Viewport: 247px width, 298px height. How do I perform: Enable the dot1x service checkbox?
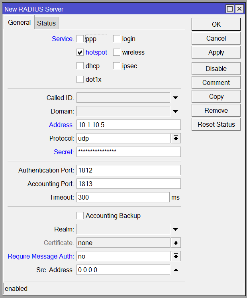pos(80,79)
